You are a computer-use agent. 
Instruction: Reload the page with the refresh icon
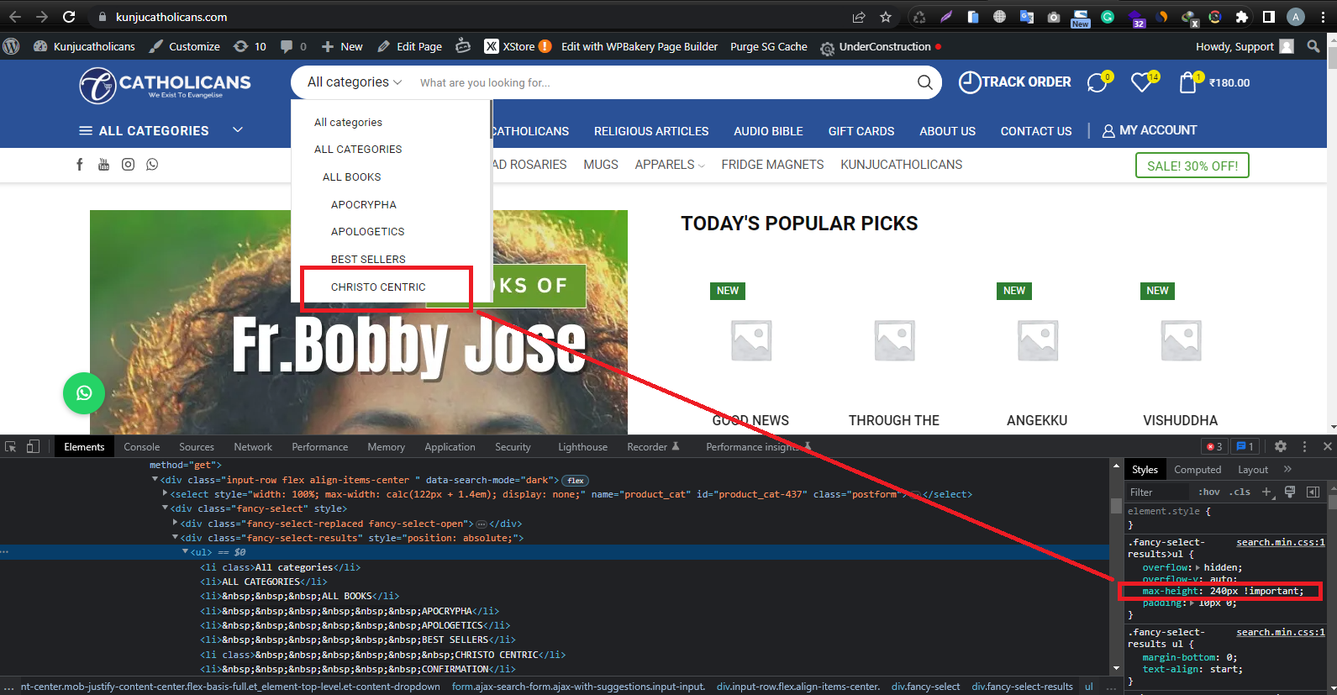coord(69,17)
